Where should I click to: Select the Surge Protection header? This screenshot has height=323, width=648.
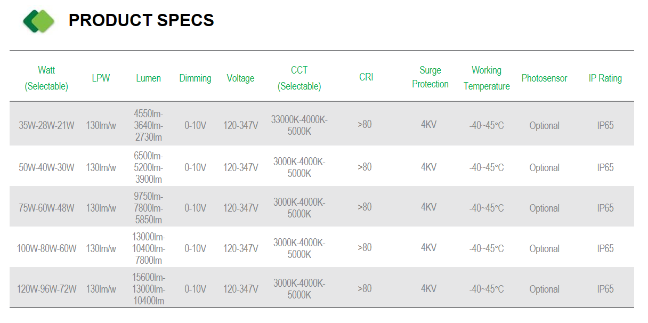point(430,77)
